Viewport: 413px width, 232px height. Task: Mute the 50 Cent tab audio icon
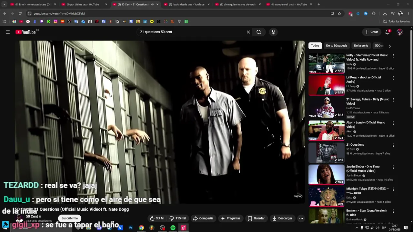tap(152, 5)
